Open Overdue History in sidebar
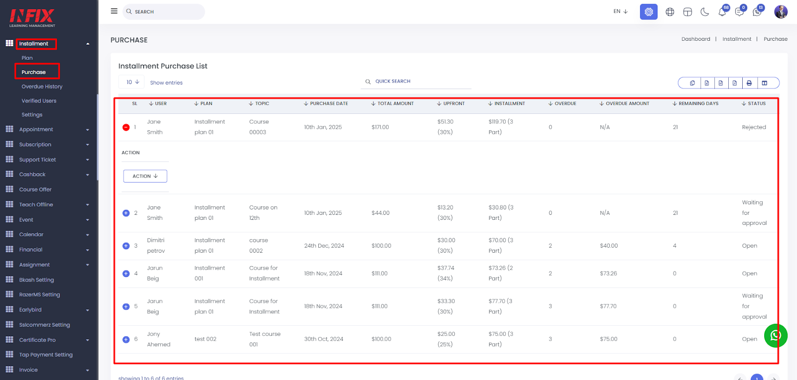Screen dimensions: 797x380 42,87
